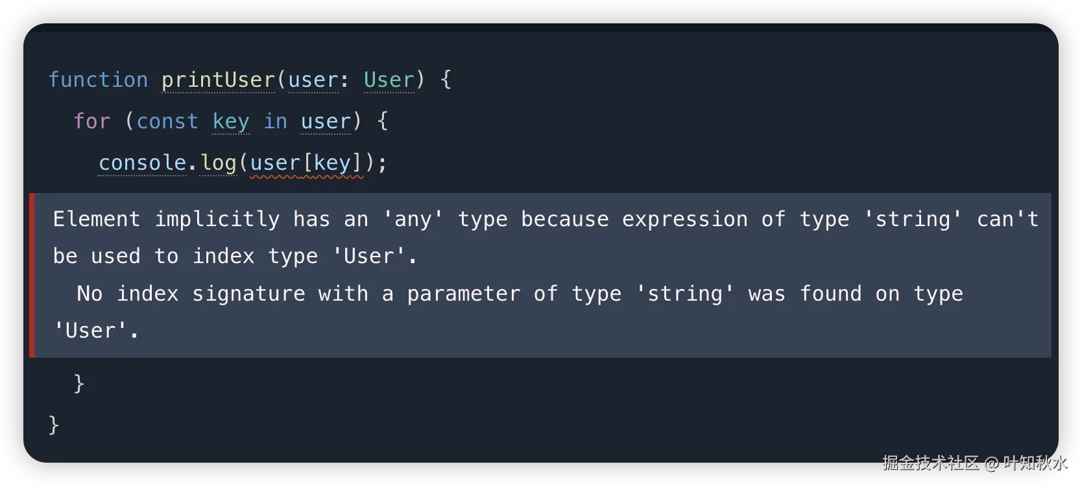This screenshot has height=486, width=1082.
Task: Click the red error bar beside message
Action: coord(32,275)
